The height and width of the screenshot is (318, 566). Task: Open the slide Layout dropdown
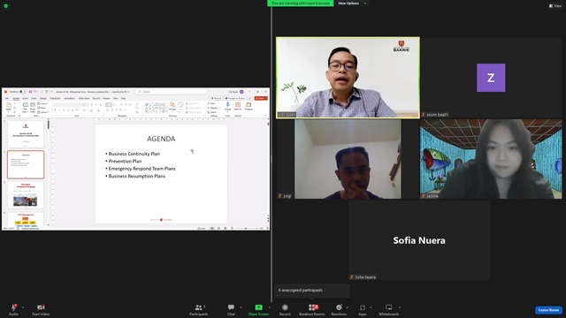click(x=42, y=103)
